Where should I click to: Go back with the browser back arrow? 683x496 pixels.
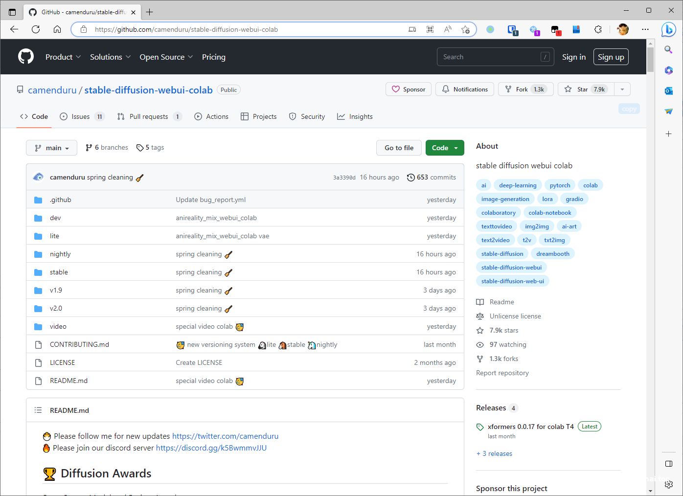pos(14,29)
